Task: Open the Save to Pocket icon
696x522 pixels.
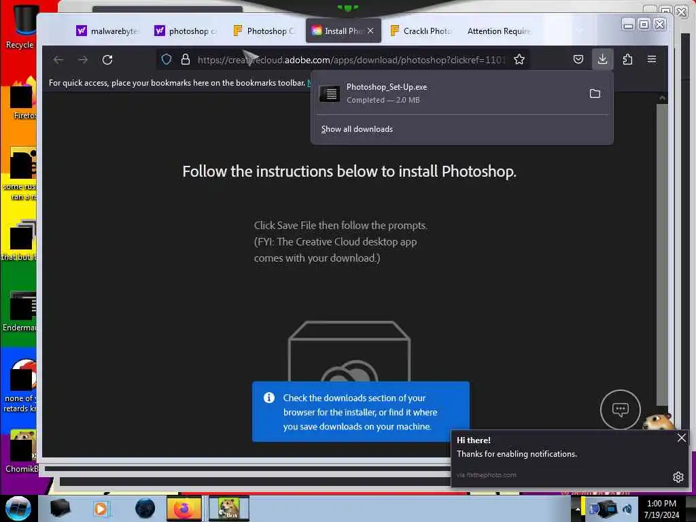Action: (x=578, y=60)
